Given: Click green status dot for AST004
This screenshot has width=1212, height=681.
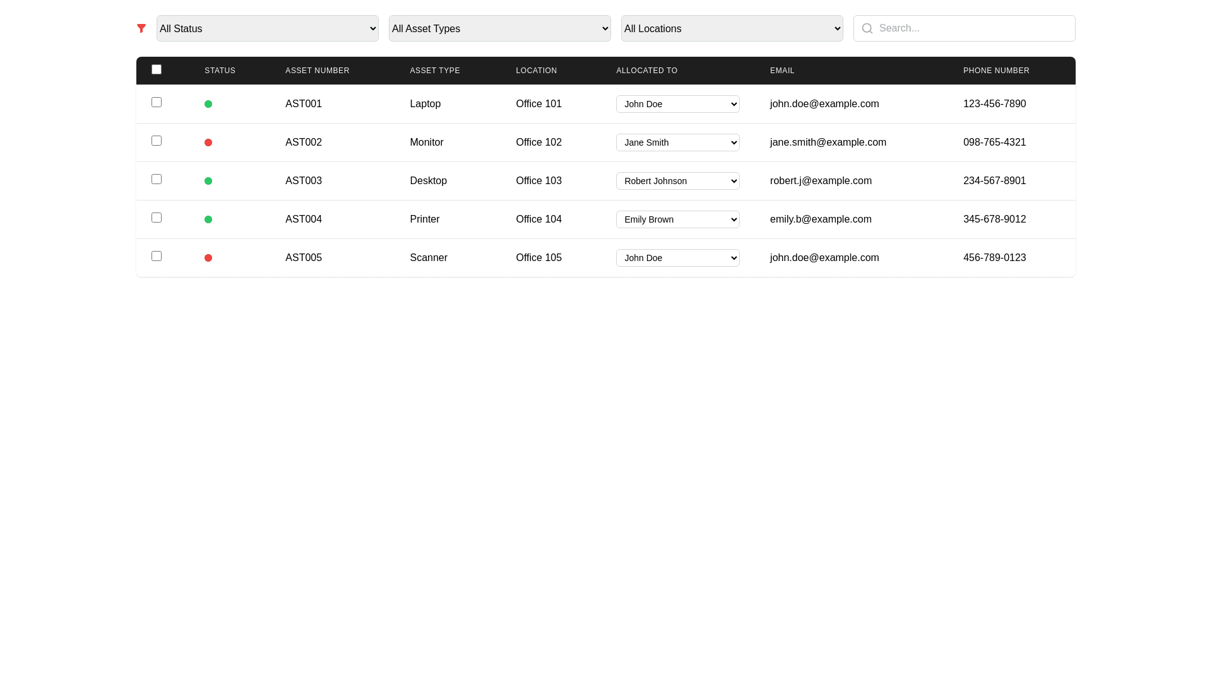Looking at the screenshot, I should [x=208, y=219].
